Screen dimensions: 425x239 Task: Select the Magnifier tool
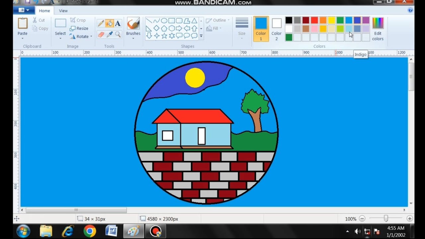point(118,34)
